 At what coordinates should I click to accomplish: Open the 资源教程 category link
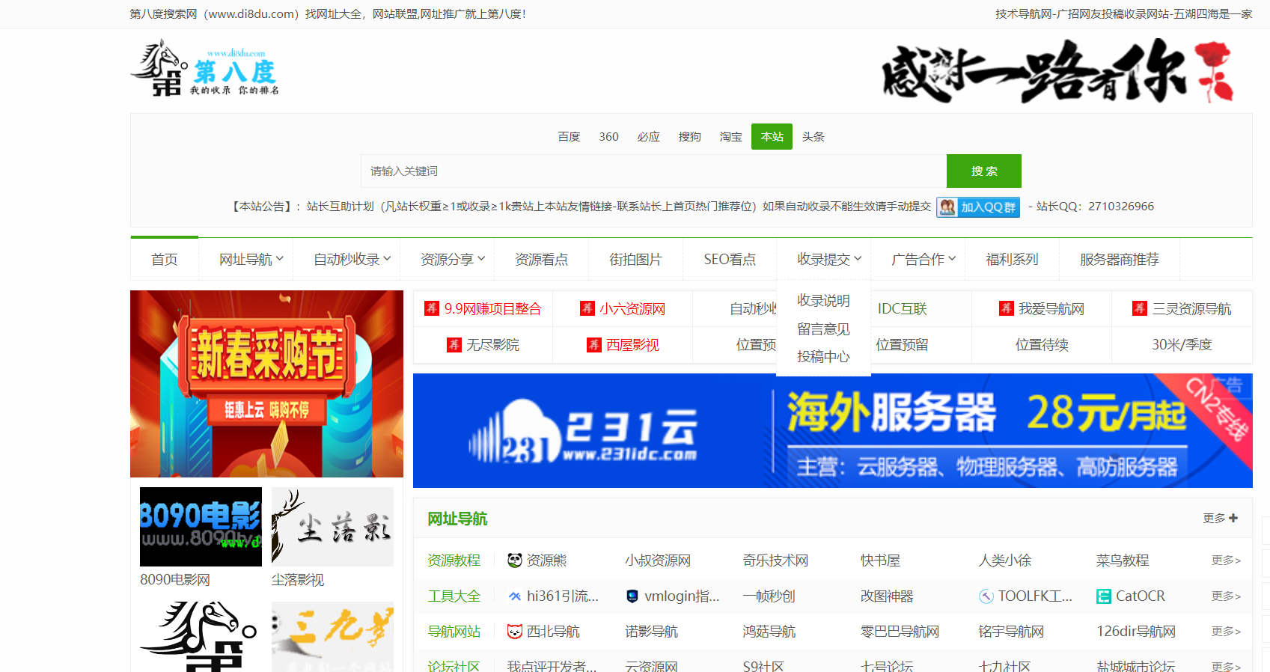[x=454, y=560]
